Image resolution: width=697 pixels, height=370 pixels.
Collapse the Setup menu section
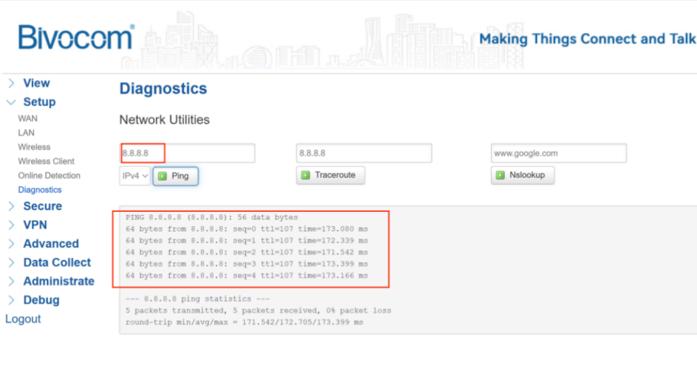[x=39, y=102]
